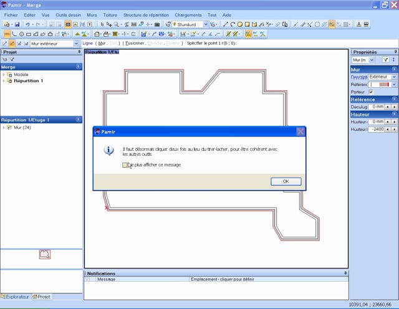Pin the Notifications panel
This screenshot has width=399, height=309.
(x=345, y=273)
